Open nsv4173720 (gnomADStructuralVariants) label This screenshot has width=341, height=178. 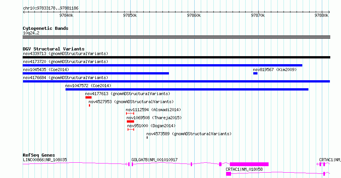(x=66, y=61)
